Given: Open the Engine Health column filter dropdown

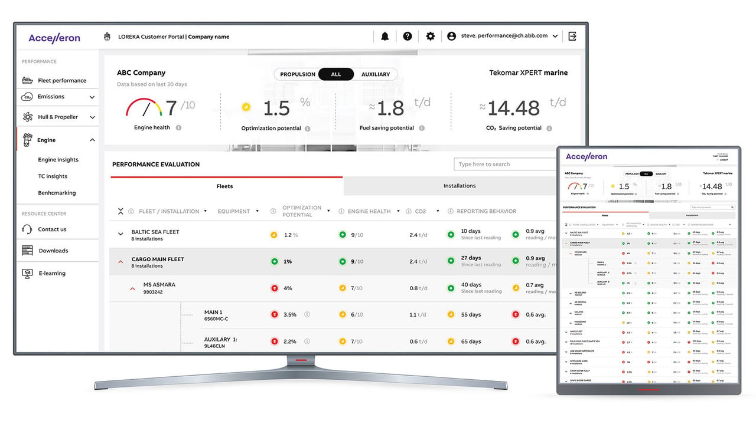Looking at the screenshot, I should (398, 211).
